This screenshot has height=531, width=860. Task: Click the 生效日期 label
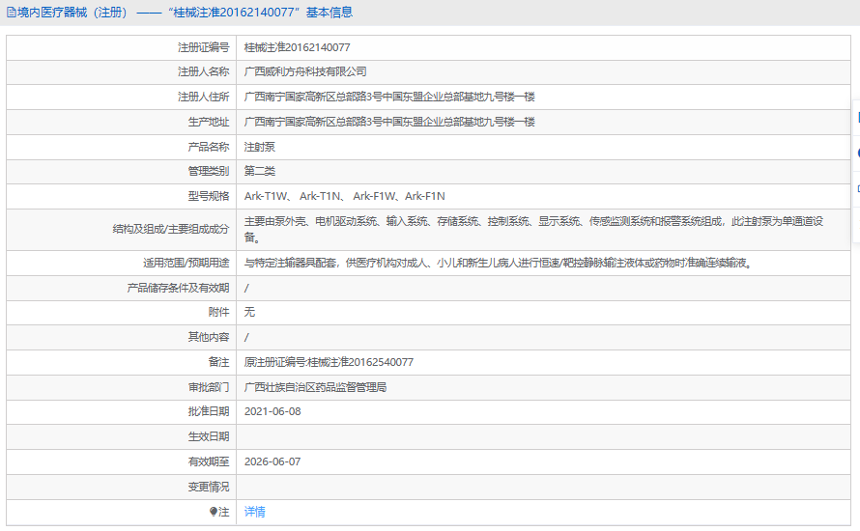pyautogui.click(x=209, y=436)
